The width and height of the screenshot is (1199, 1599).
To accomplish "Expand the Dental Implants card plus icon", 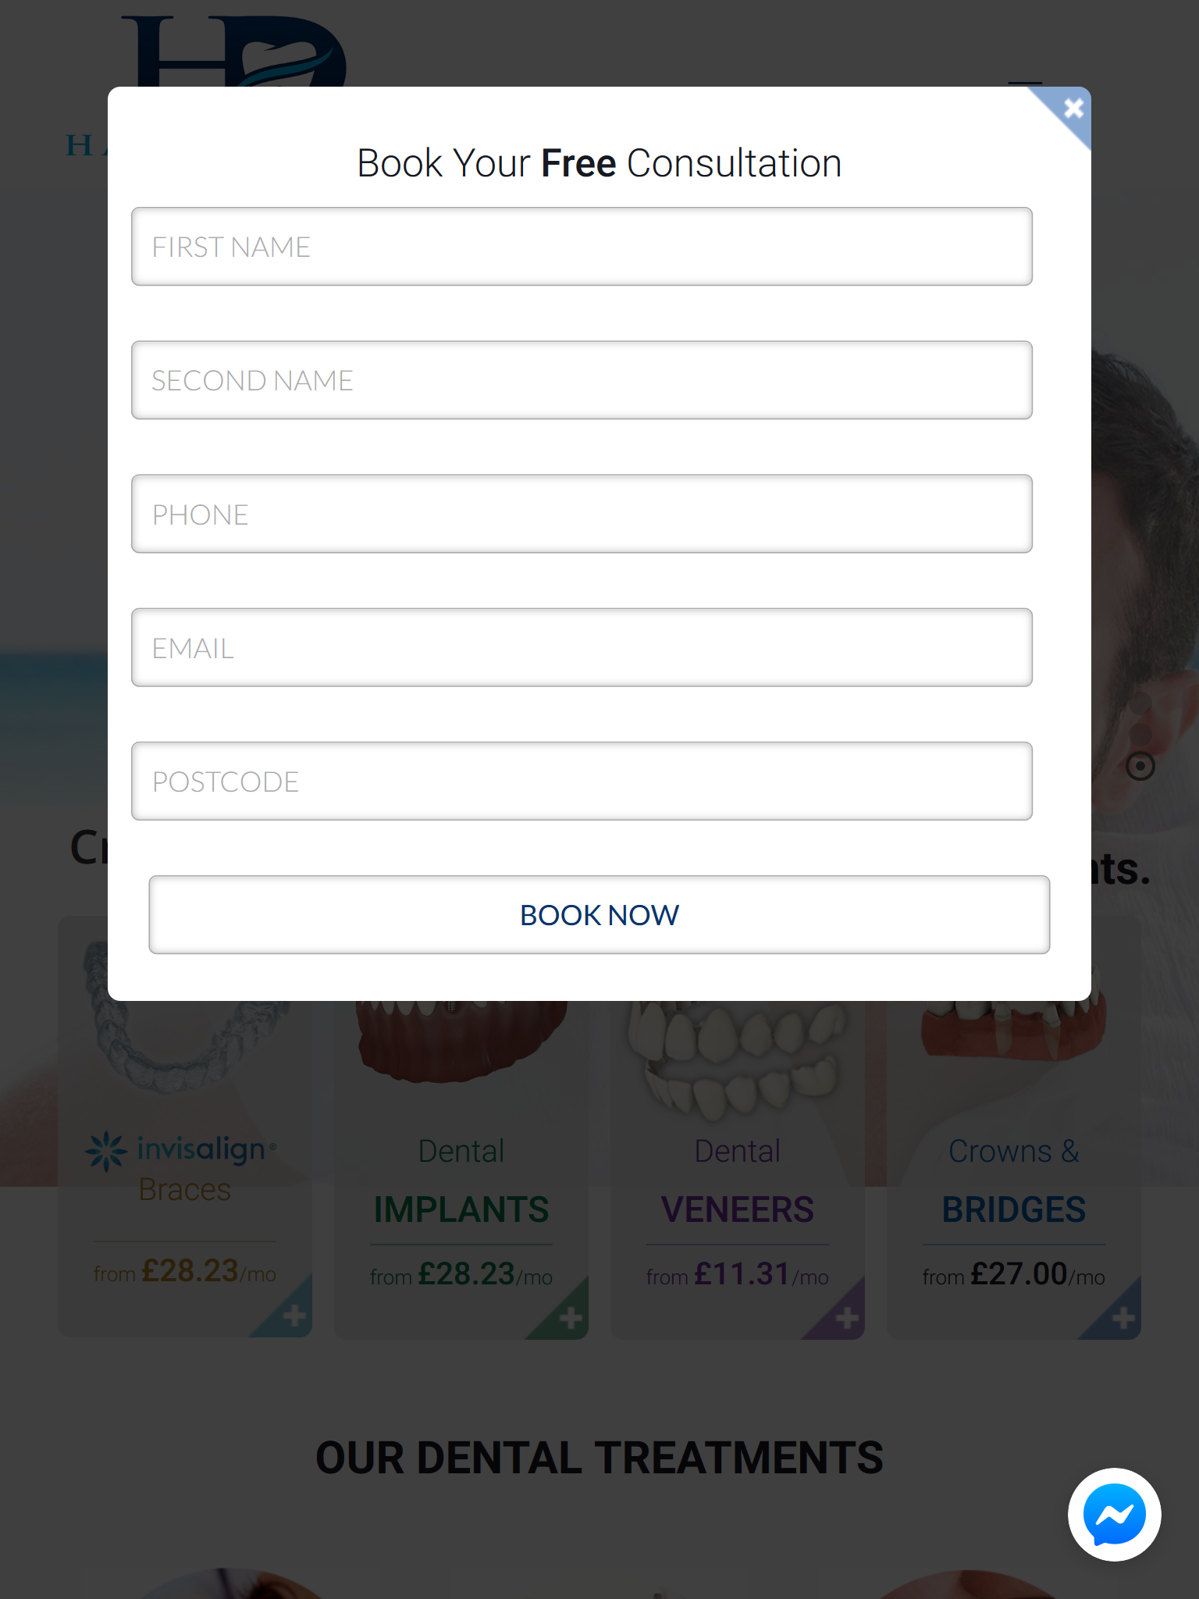I will [x=570, y=1318].
